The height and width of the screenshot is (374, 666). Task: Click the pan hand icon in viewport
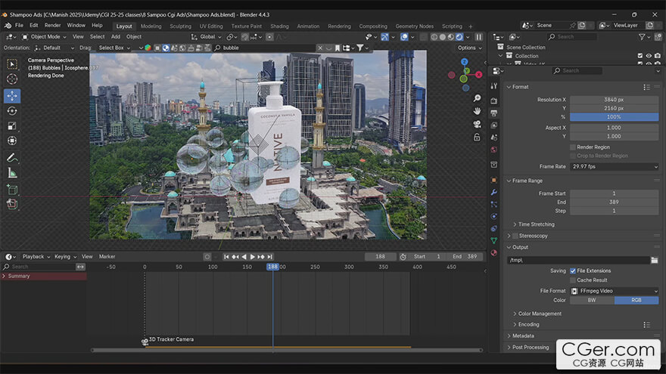click(x=478, y=111)
